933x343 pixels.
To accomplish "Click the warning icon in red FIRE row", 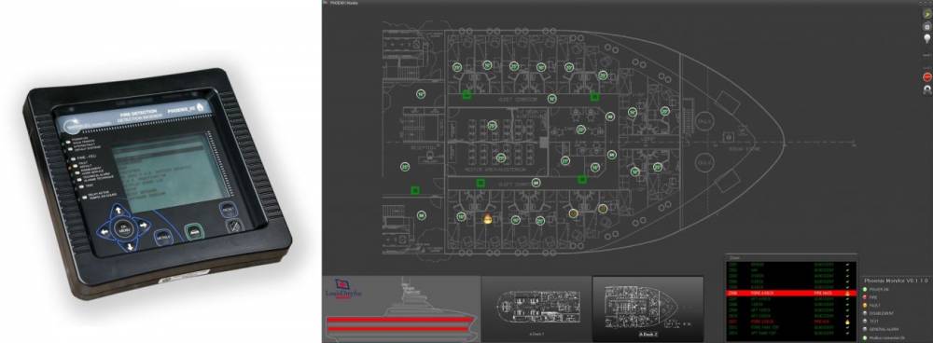I will pos(847,293).
